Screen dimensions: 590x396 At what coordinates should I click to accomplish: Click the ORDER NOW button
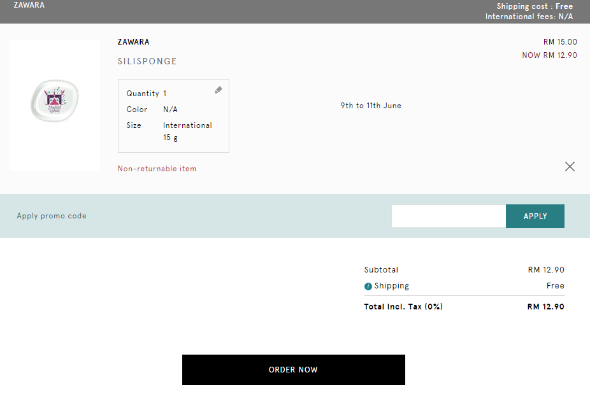(x=294, y=370)
